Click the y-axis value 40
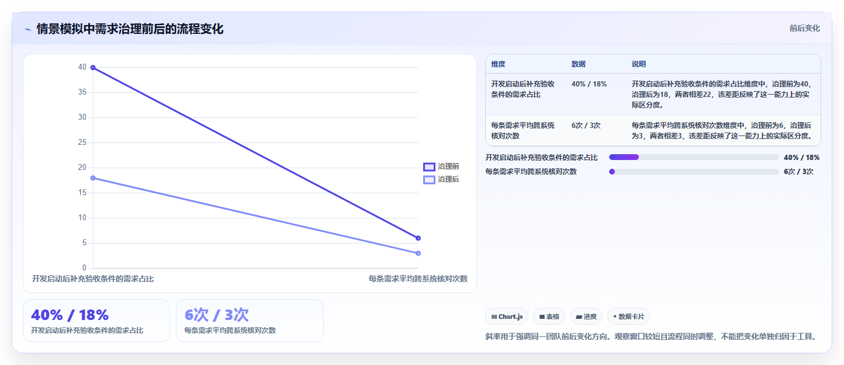The width and height of the screenshot is (844, 365). pos(82,67)
